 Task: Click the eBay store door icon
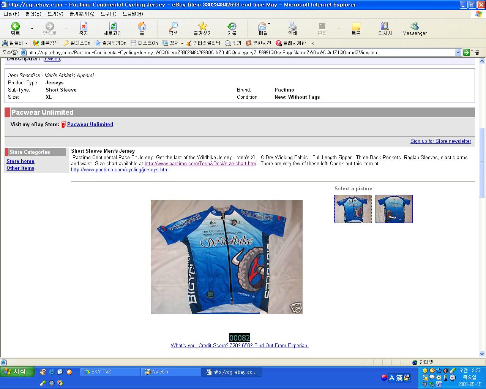pyautogui.click(x=63, y=124)
